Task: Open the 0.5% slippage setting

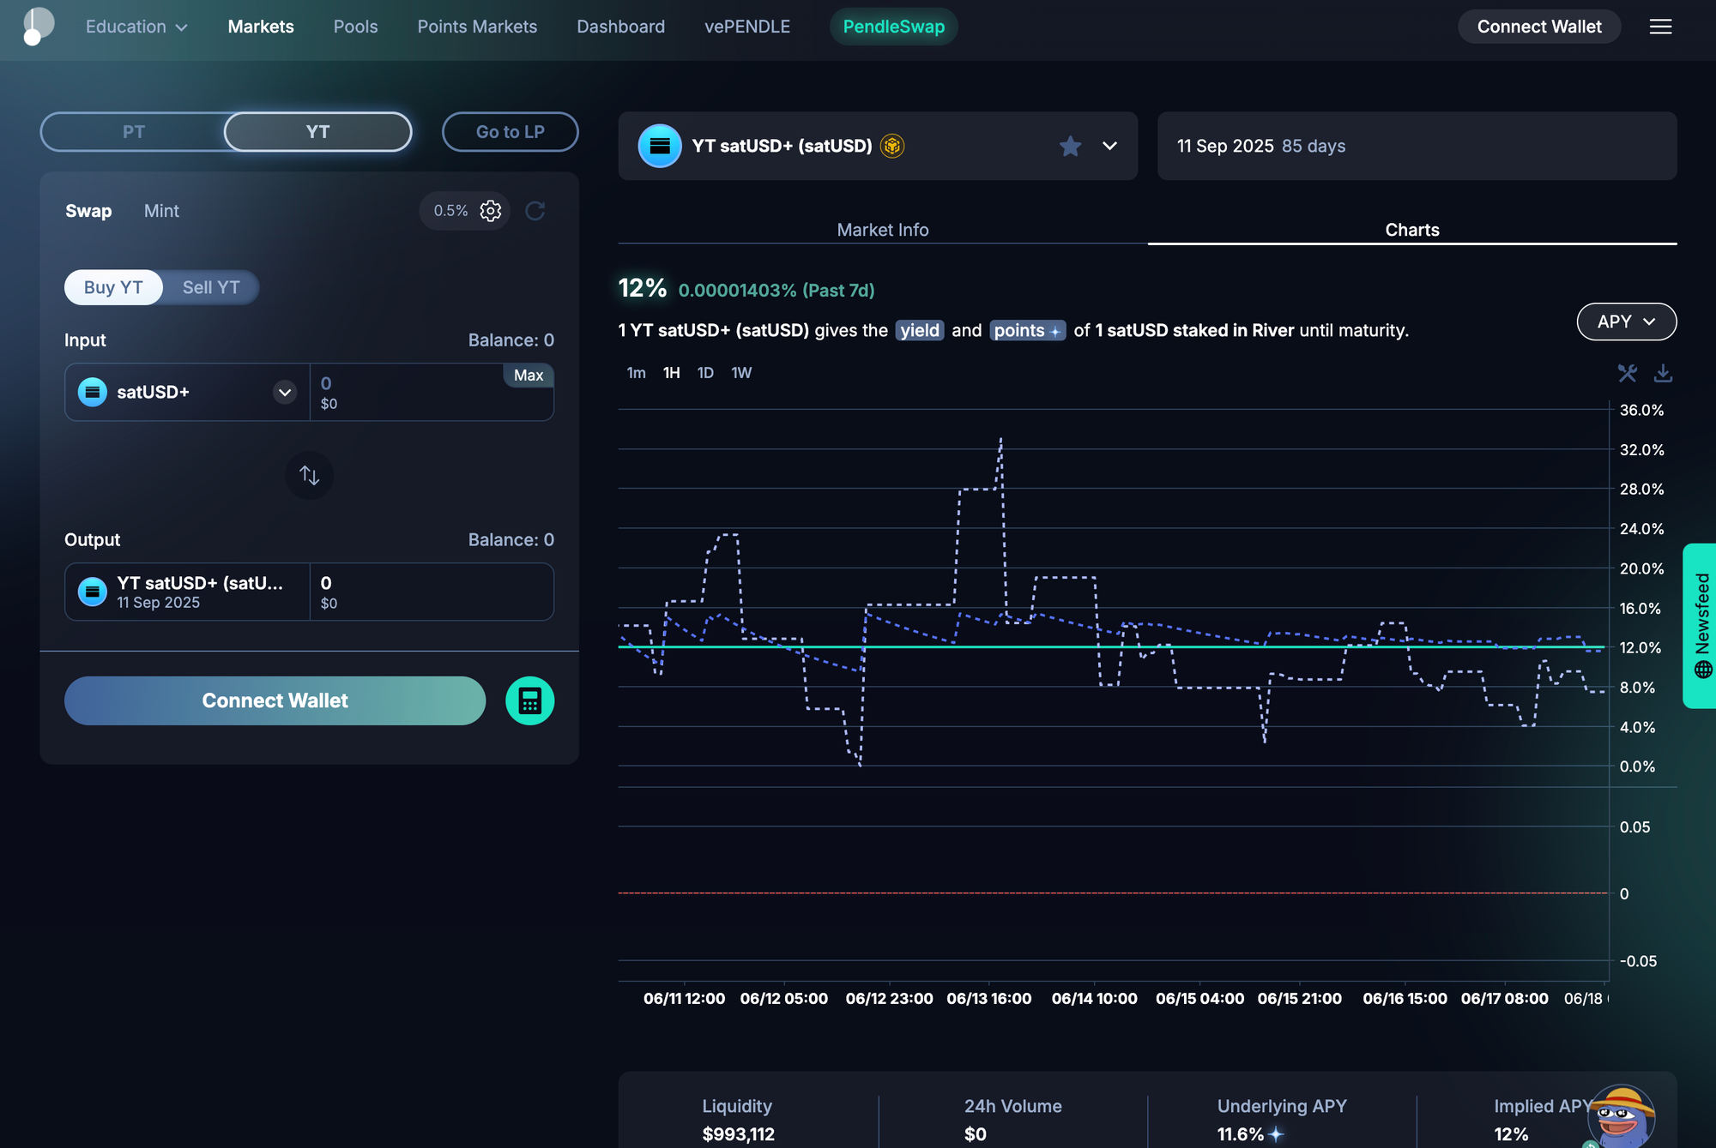Action: coord(464,211)
